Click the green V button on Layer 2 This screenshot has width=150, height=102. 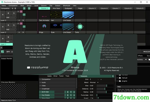24,26
